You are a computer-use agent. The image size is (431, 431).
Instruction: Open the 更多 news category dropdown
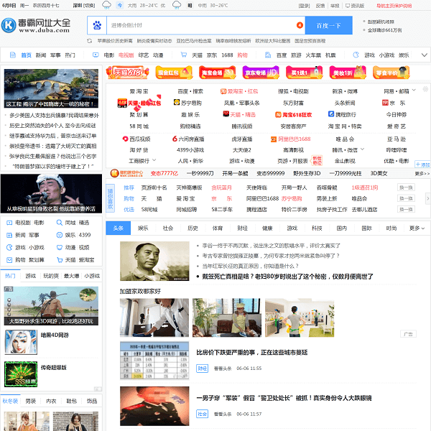coord(417,228)
